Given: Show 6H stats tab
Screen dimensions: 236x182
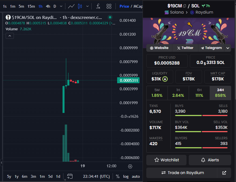Looking at the screenshot, I should [x=199, y=93].
